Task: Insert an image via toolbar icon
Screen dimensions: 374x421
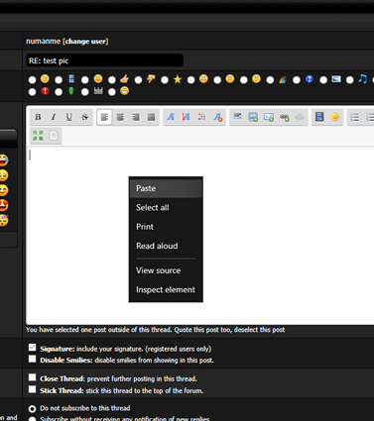Action: pos(253,117)
